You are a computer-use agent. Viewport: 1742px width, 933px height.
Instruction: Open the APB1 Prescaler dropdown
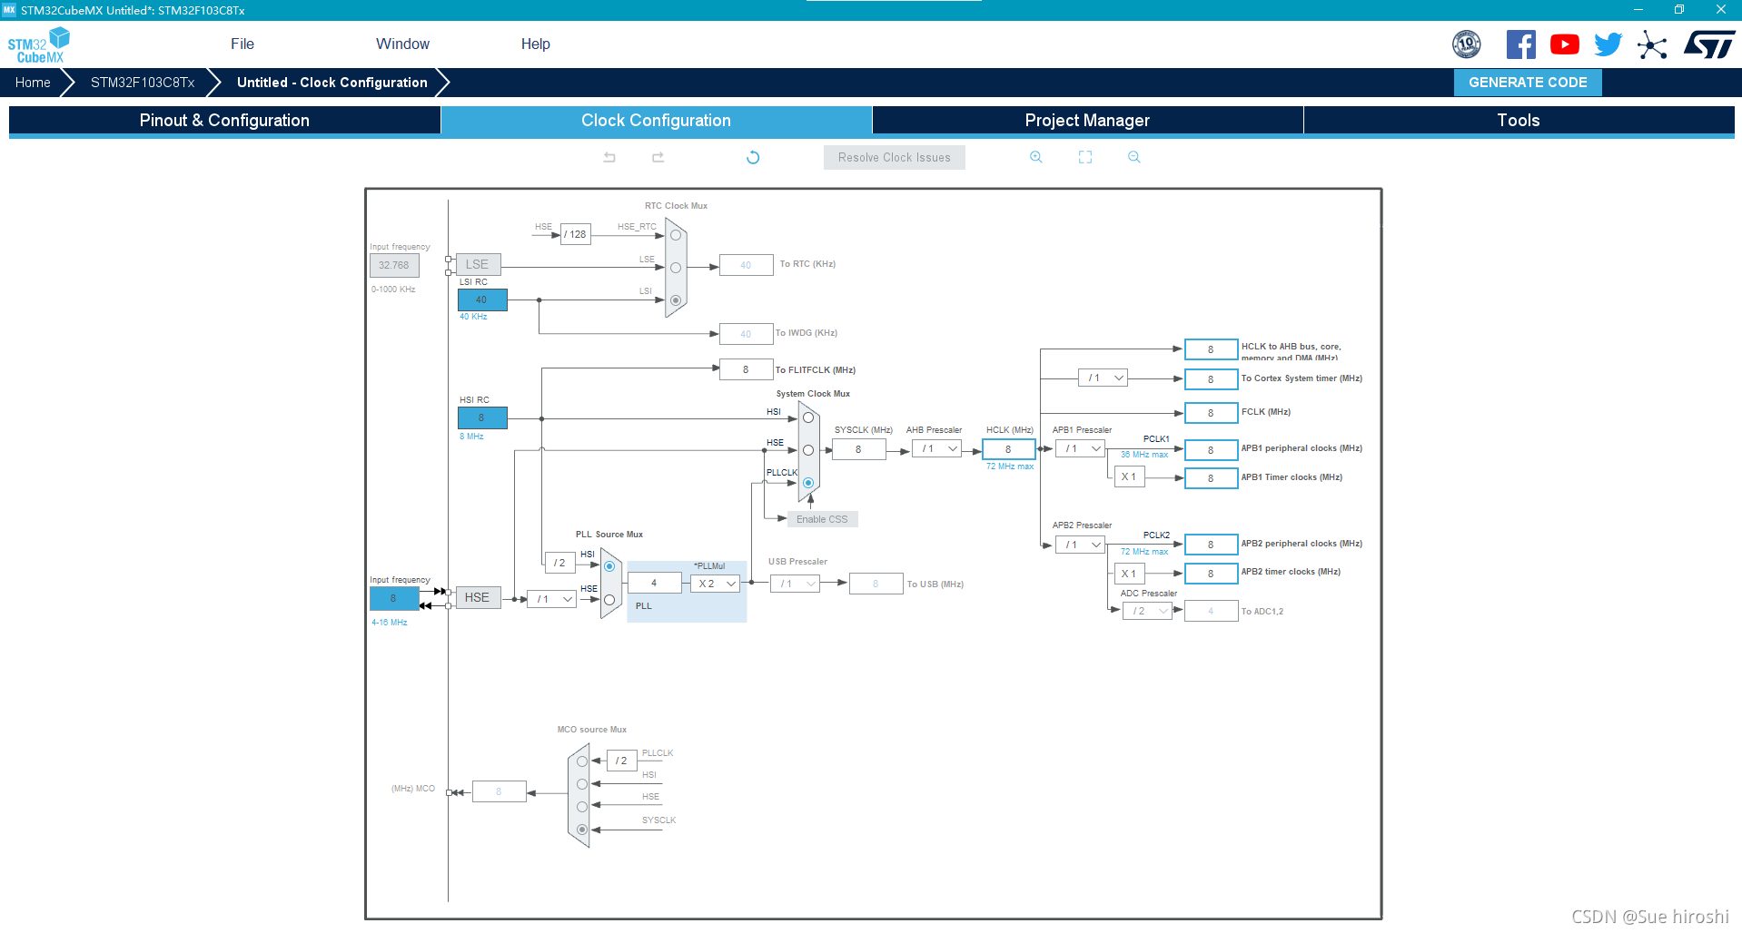tap(1080, 448)
